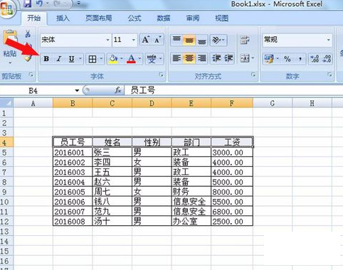343x270 pixels.
Task: Select column A header
Action: [x=33, y=103]
